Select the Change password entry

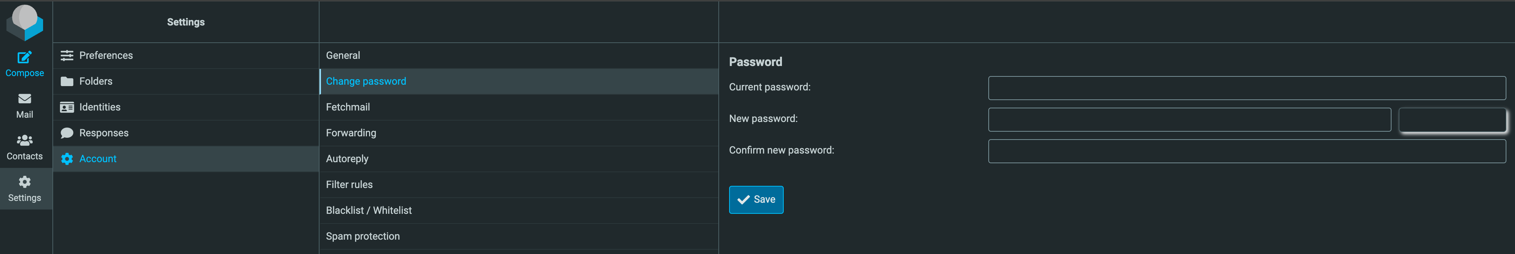[x=366, y=81]
